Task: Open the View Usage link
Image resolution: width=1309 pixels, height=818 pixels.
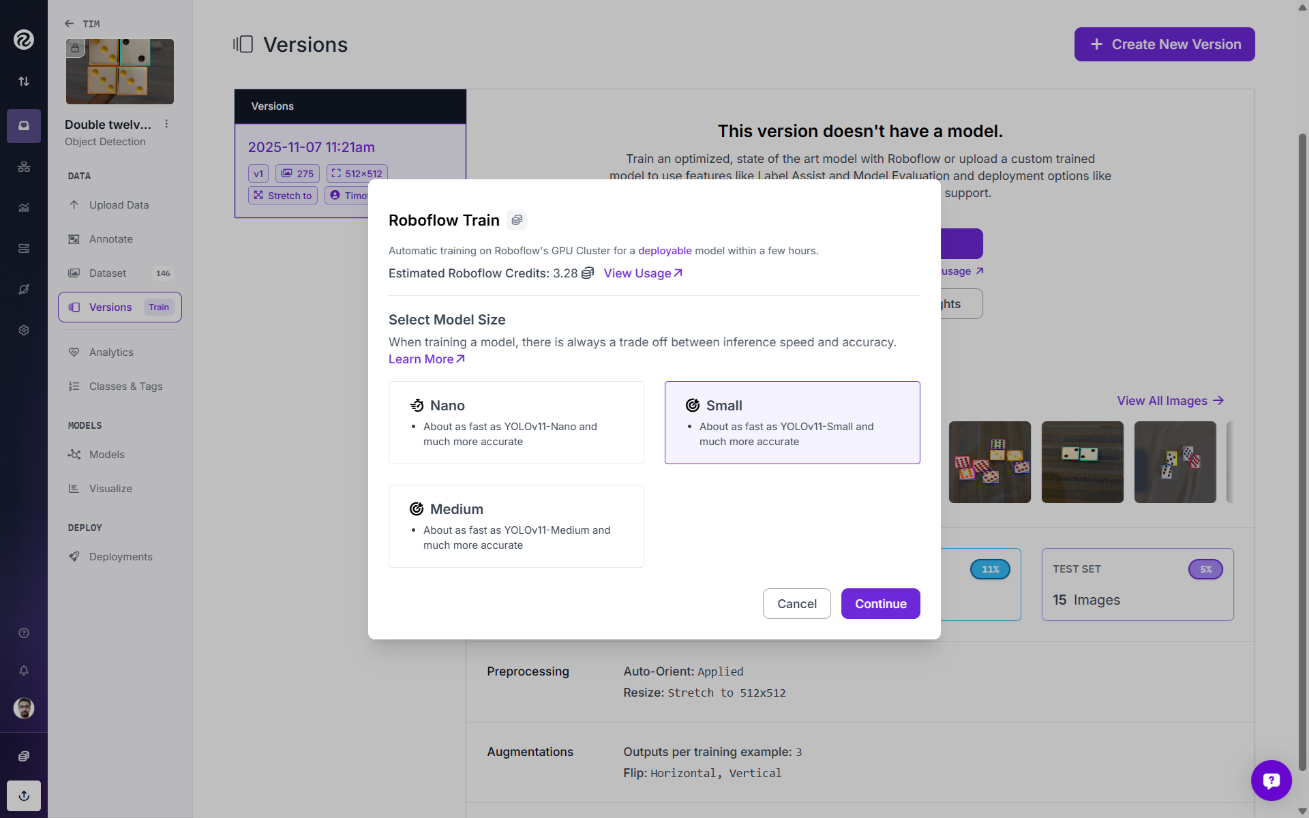Action: (642, 273)
